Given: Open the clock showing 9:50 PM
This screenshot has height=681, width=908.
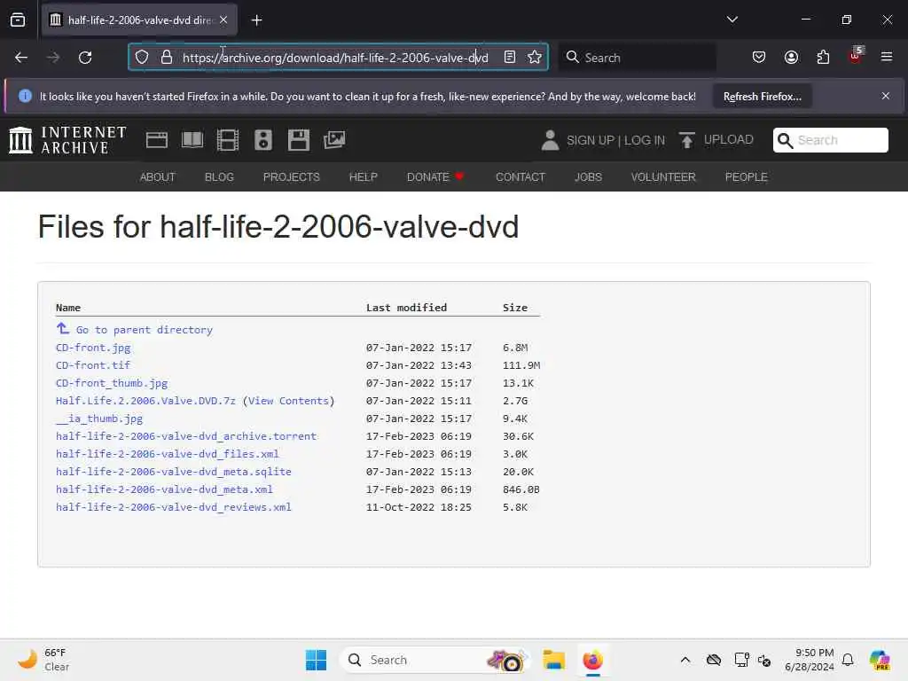Looking at the screenshot, I should (809, 660).
